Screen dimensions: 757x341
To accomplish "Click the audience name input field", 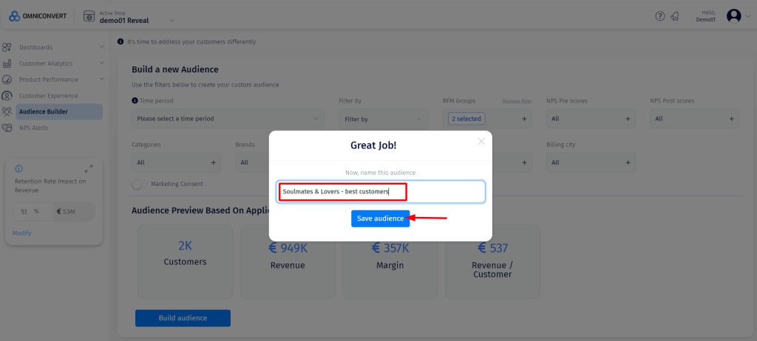I will (x=381, y=192).
